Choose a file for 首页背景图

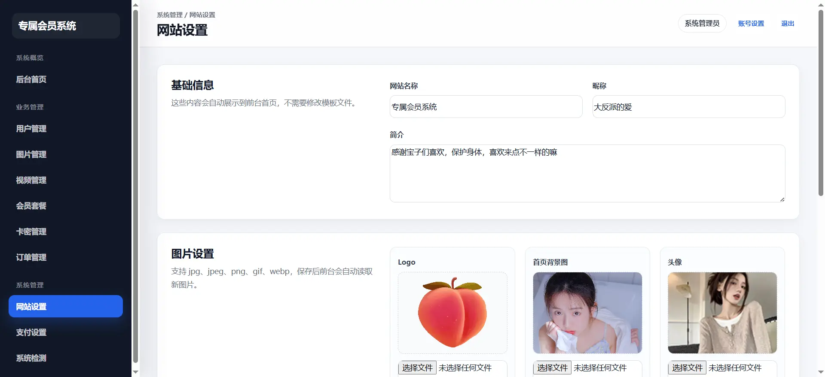[x=552, y=368]
